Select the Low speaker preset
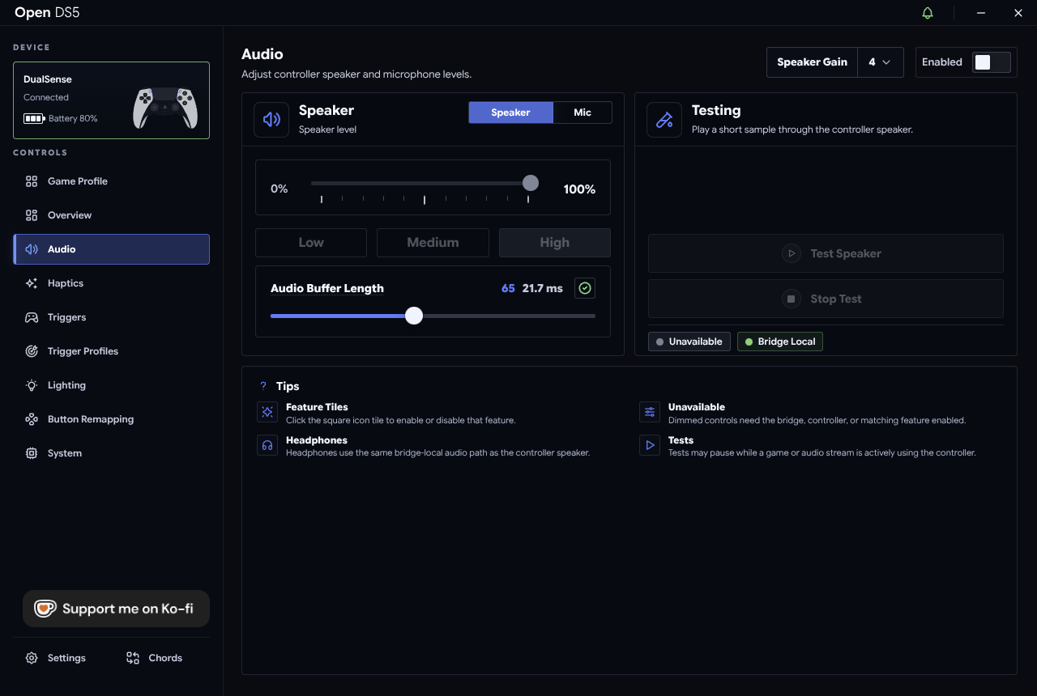Screen dimensions: 1037x696 click(311, 243)
